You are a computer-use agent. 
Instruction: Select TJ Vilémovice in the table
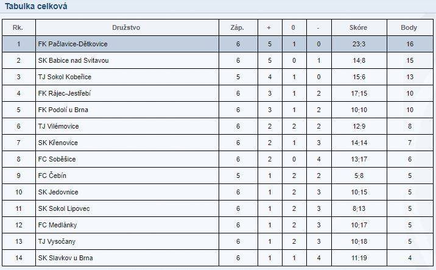pos(58,126)
